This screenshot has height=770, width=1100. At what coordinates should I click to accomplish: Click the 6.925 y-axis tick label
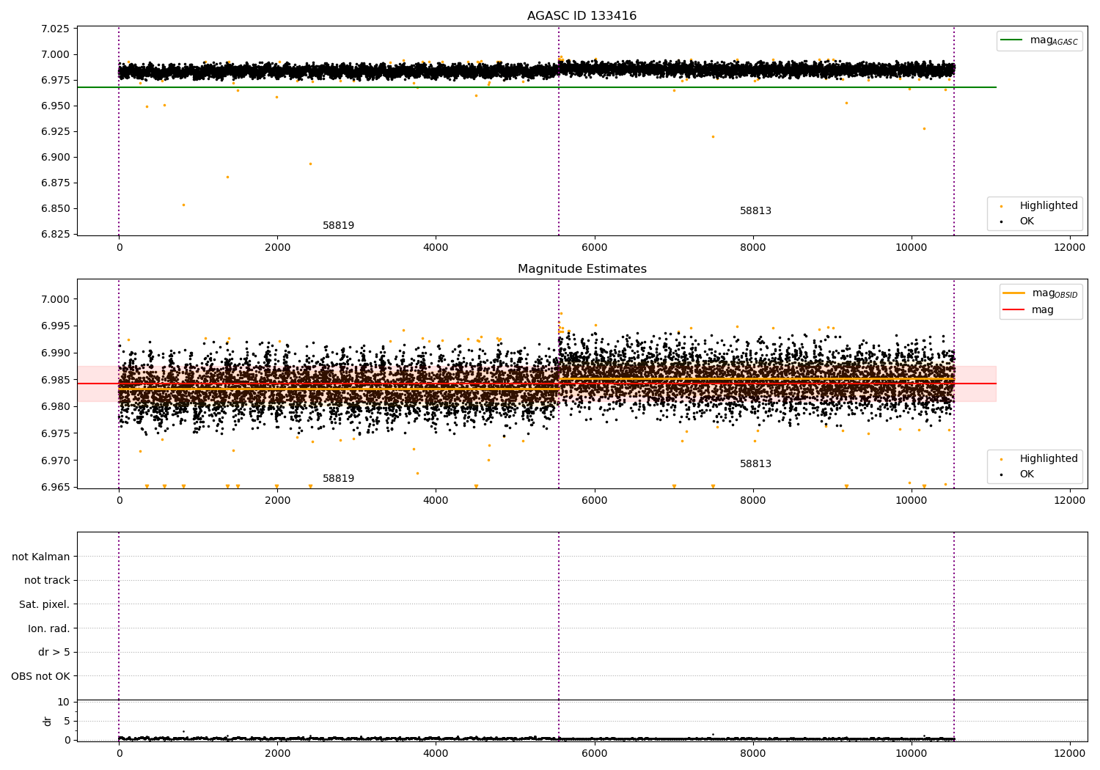coord(55,131)
